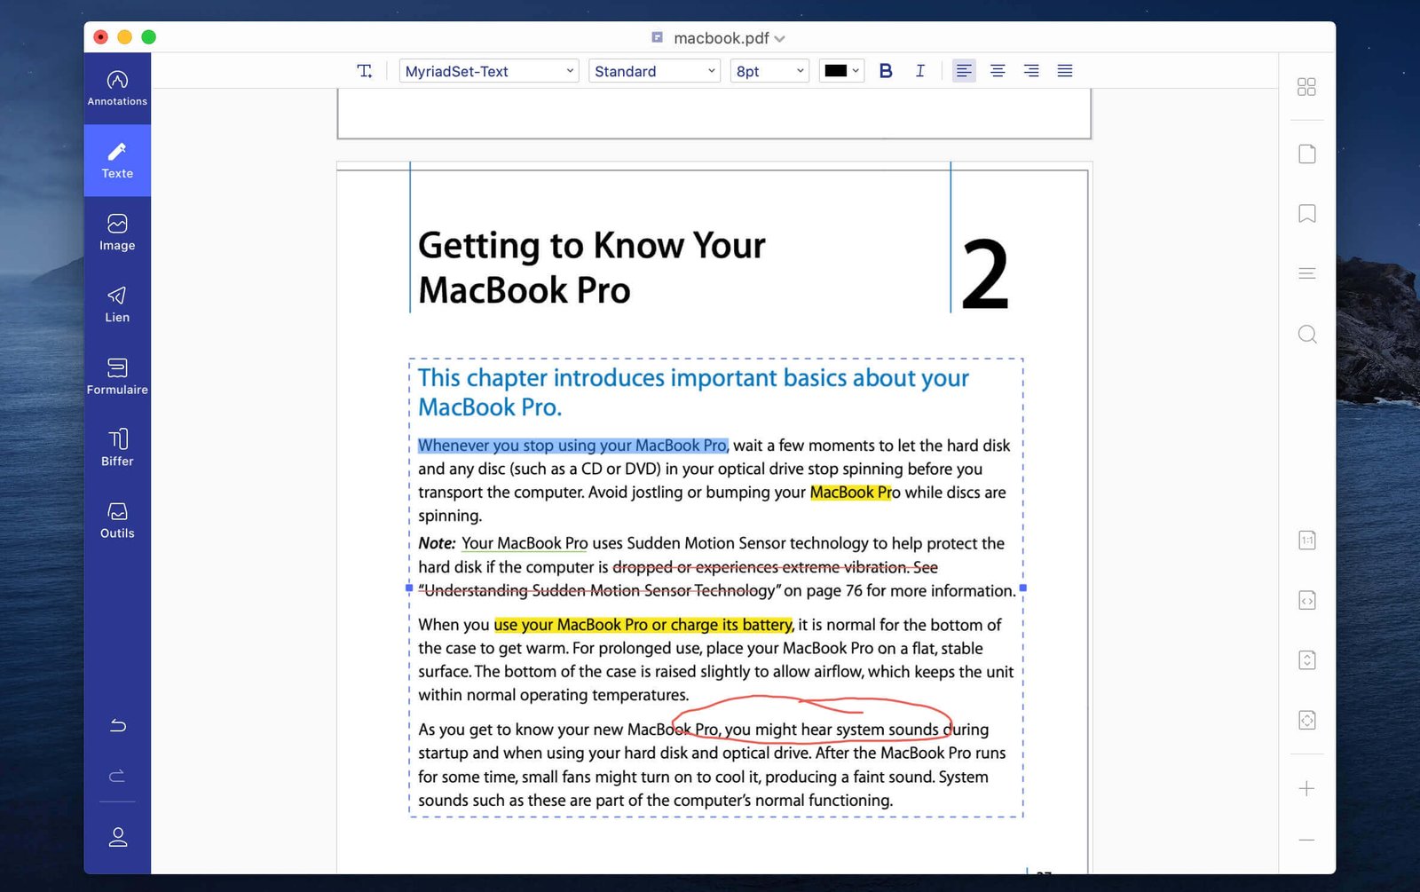Toggle italic formatting

pyautogui.click(x=920, y=71)
